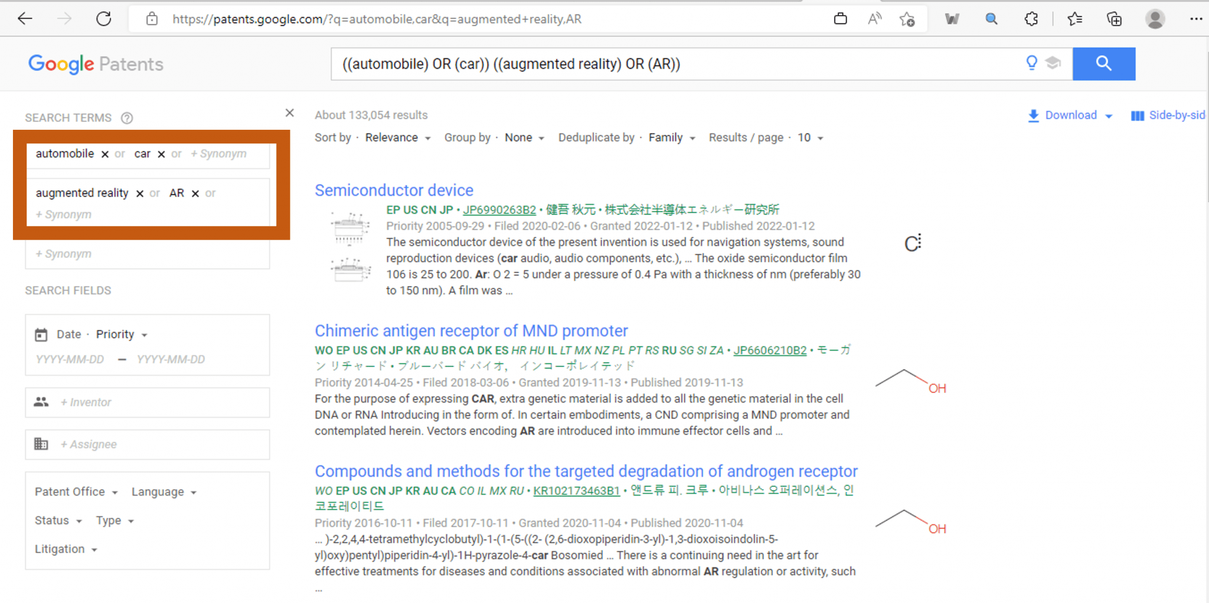Remove the automobile search term

click(104, 153)
